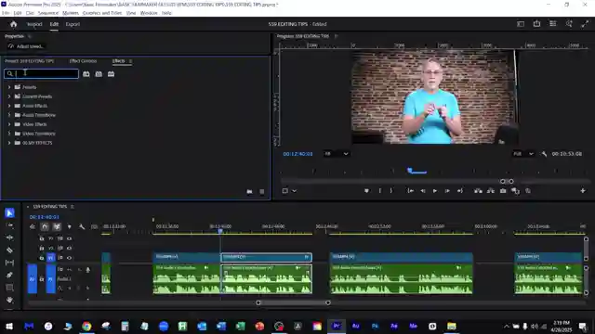This screenshot has width=595, height=334.
Task: Select the Ripple Edit tool
Action: (x=10, y=238)
